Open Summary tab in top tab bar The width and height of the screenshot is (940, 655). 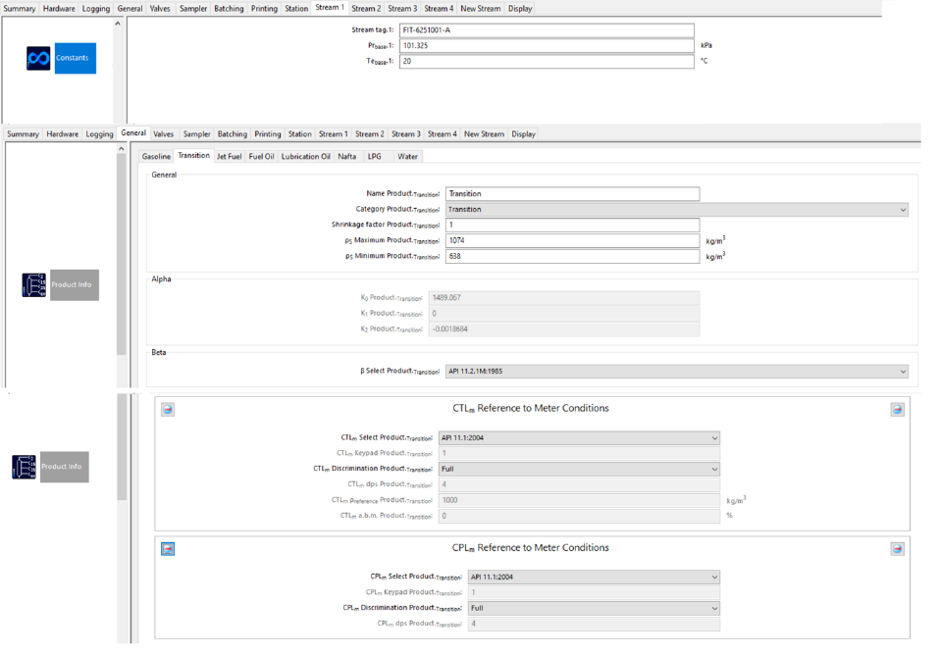[20, 9]
